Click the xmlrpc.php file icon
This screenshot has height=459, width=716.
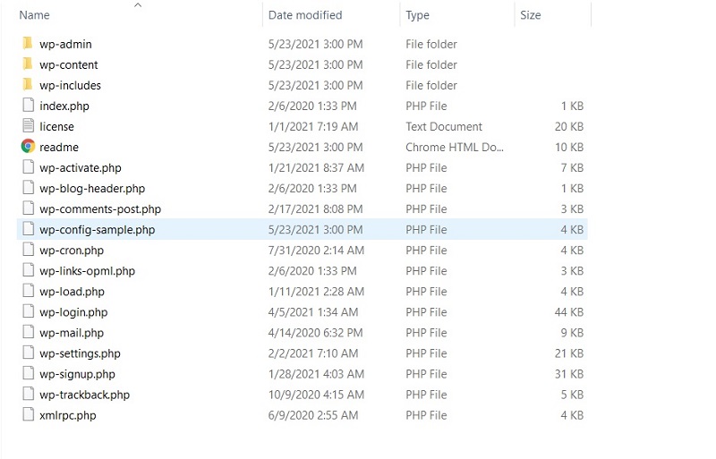29,414
